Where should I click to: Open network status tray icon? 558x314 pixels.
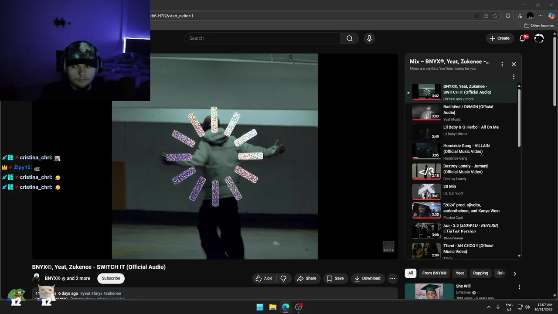click(x=520, y=307)
